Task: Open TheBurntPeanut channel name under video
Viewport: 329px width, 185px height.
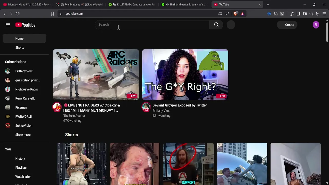Action: pyautogui.click(x=74, y=116)
